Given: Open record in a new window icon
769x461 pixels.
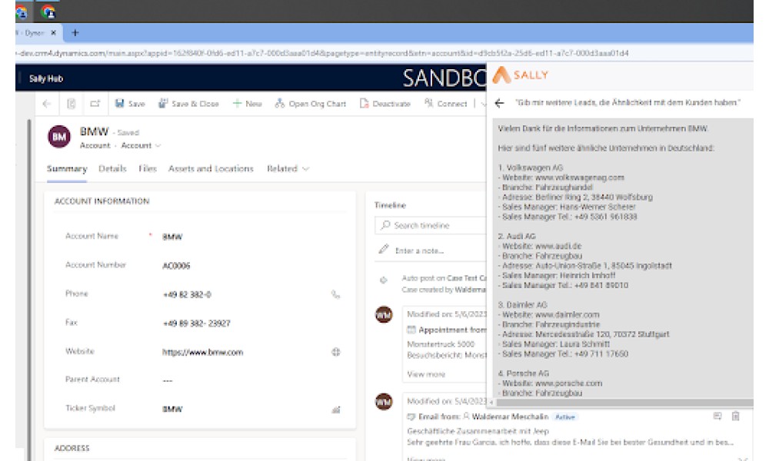Looking at the screenshot, I should [x=95, y=104].
